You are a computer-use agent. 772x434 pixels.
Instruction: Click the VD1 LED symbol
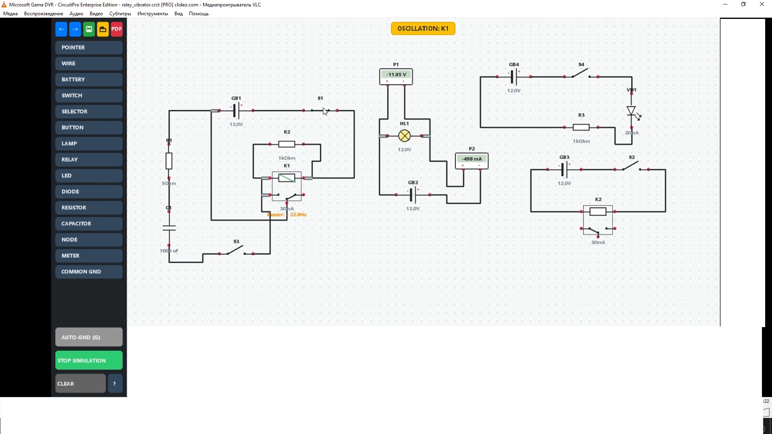click(631, 111)
